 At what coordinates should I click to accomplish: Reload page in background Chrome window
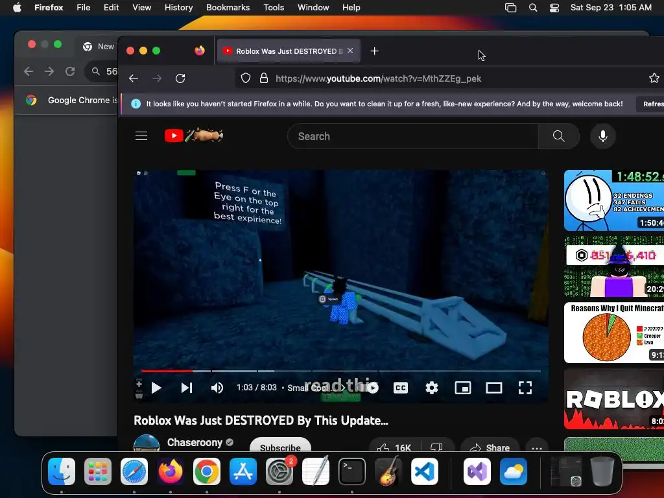(x=70, y=71)
